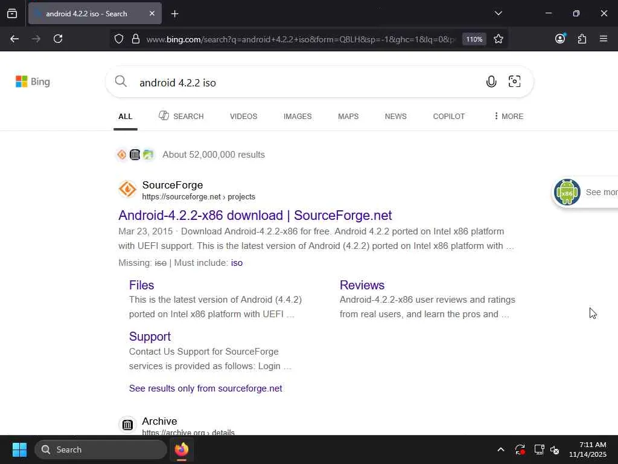This screenshot has width=618, height=464.
Task: Click the Firefox taskbar icon
Action: click(182, 449)
